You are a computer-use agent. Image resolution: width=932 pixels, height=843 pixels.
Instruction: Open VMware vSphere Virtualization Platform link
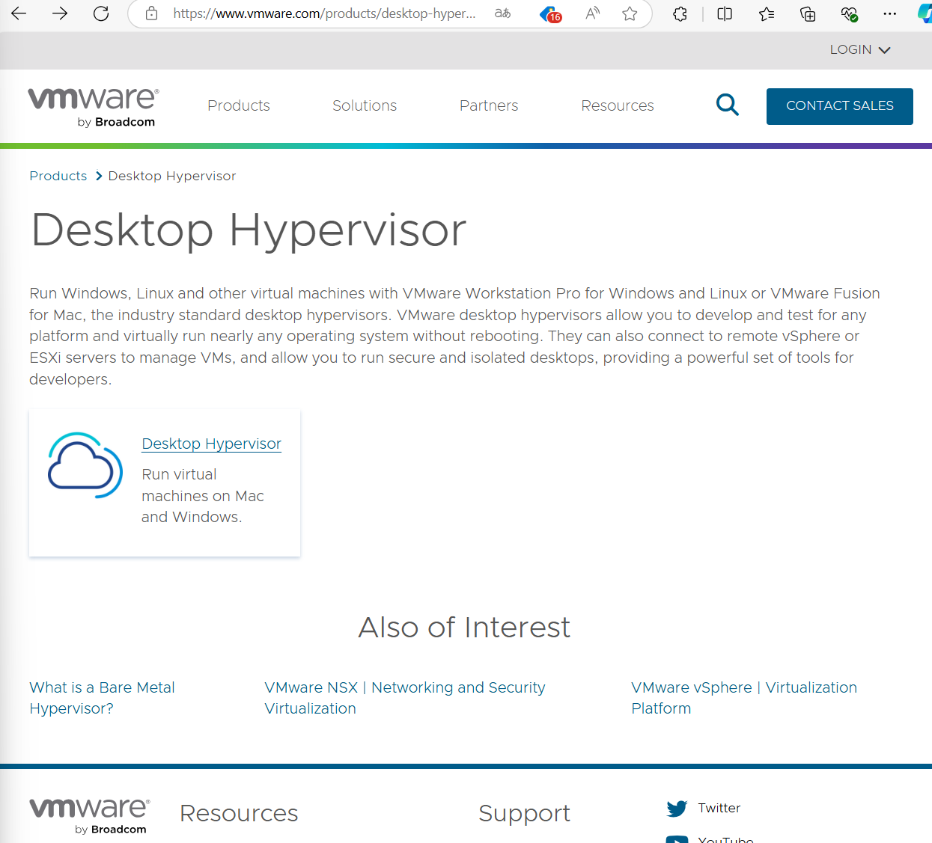(744, 698)
